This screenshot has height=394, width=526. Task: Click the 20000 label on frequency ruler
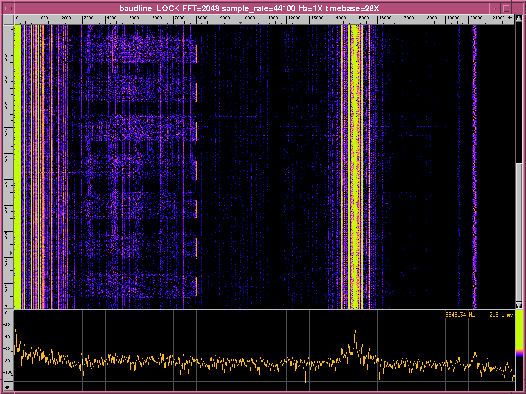click(476, 18)
